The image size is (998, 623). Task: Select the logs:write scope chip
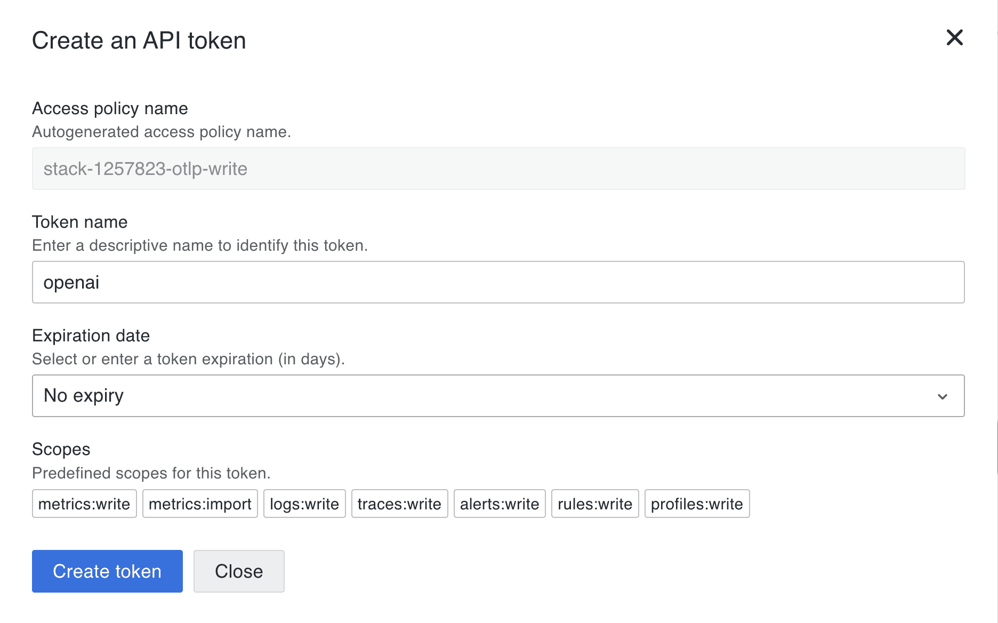tap(304, 503)
